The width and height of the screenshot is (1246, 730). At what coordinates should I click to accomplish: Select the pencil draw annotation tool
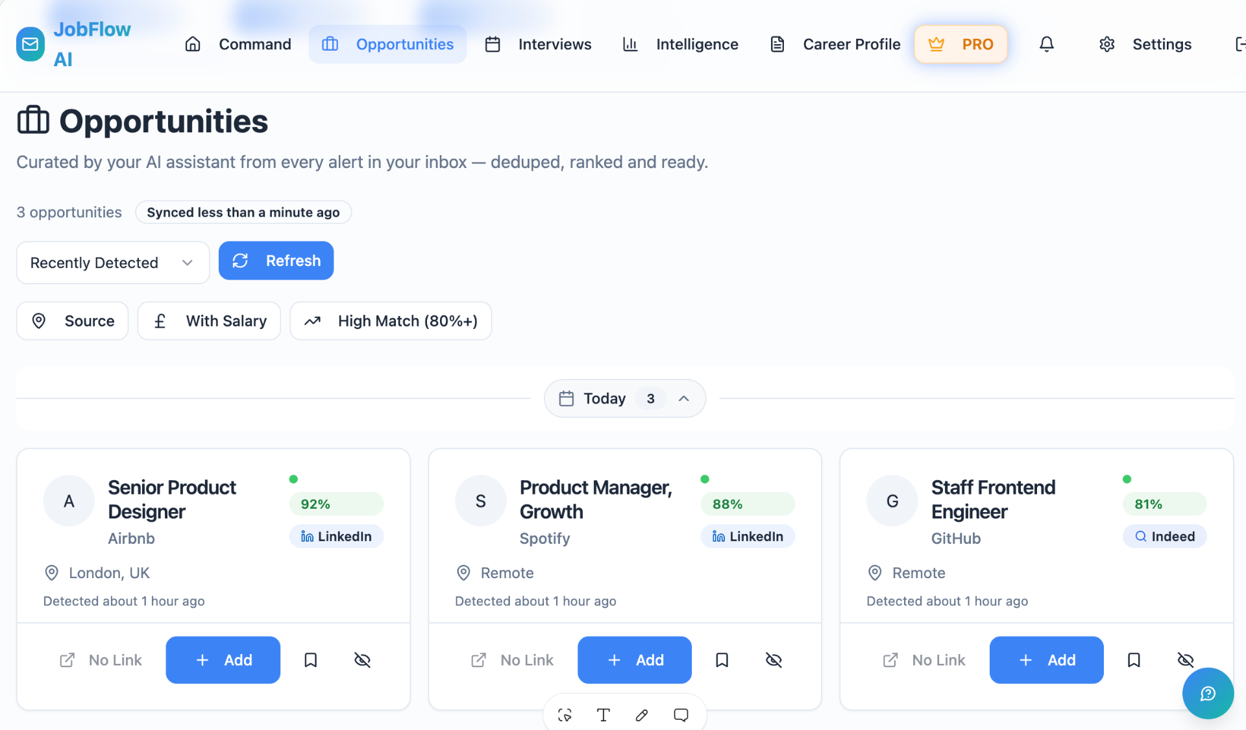click(x=642, y=715)
